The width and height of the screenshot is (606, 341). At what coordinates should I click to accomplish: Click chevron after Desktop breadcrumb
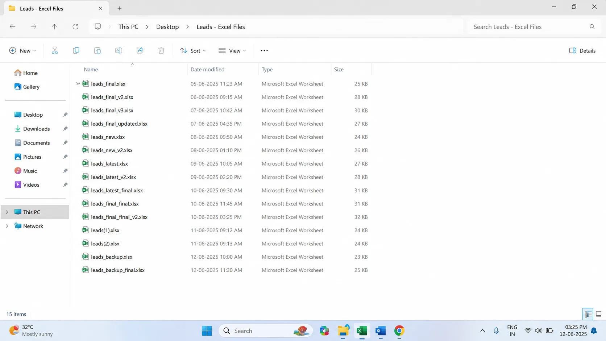pyautogui.click(x=188, y=27)
